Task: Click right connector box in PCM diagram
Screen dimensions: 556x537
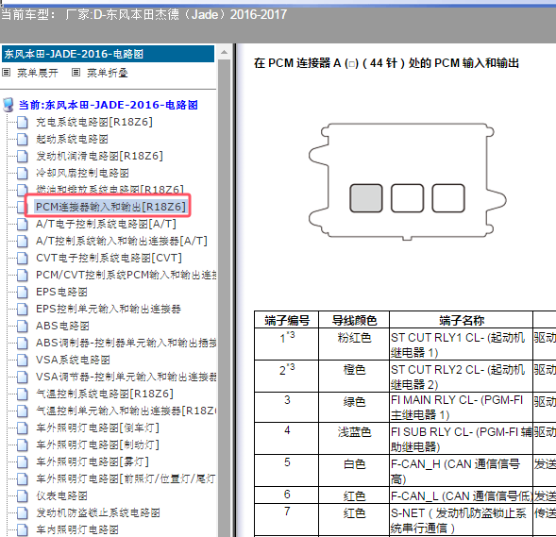Action: 448,198
